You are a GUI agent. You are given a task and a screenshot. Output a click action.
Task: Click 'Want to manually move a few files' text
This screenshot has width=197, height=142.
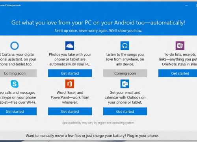[x=92, y=136]
